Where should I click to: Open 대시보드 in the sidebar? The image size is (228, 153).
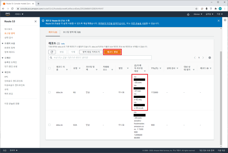[x=9, y=29]
